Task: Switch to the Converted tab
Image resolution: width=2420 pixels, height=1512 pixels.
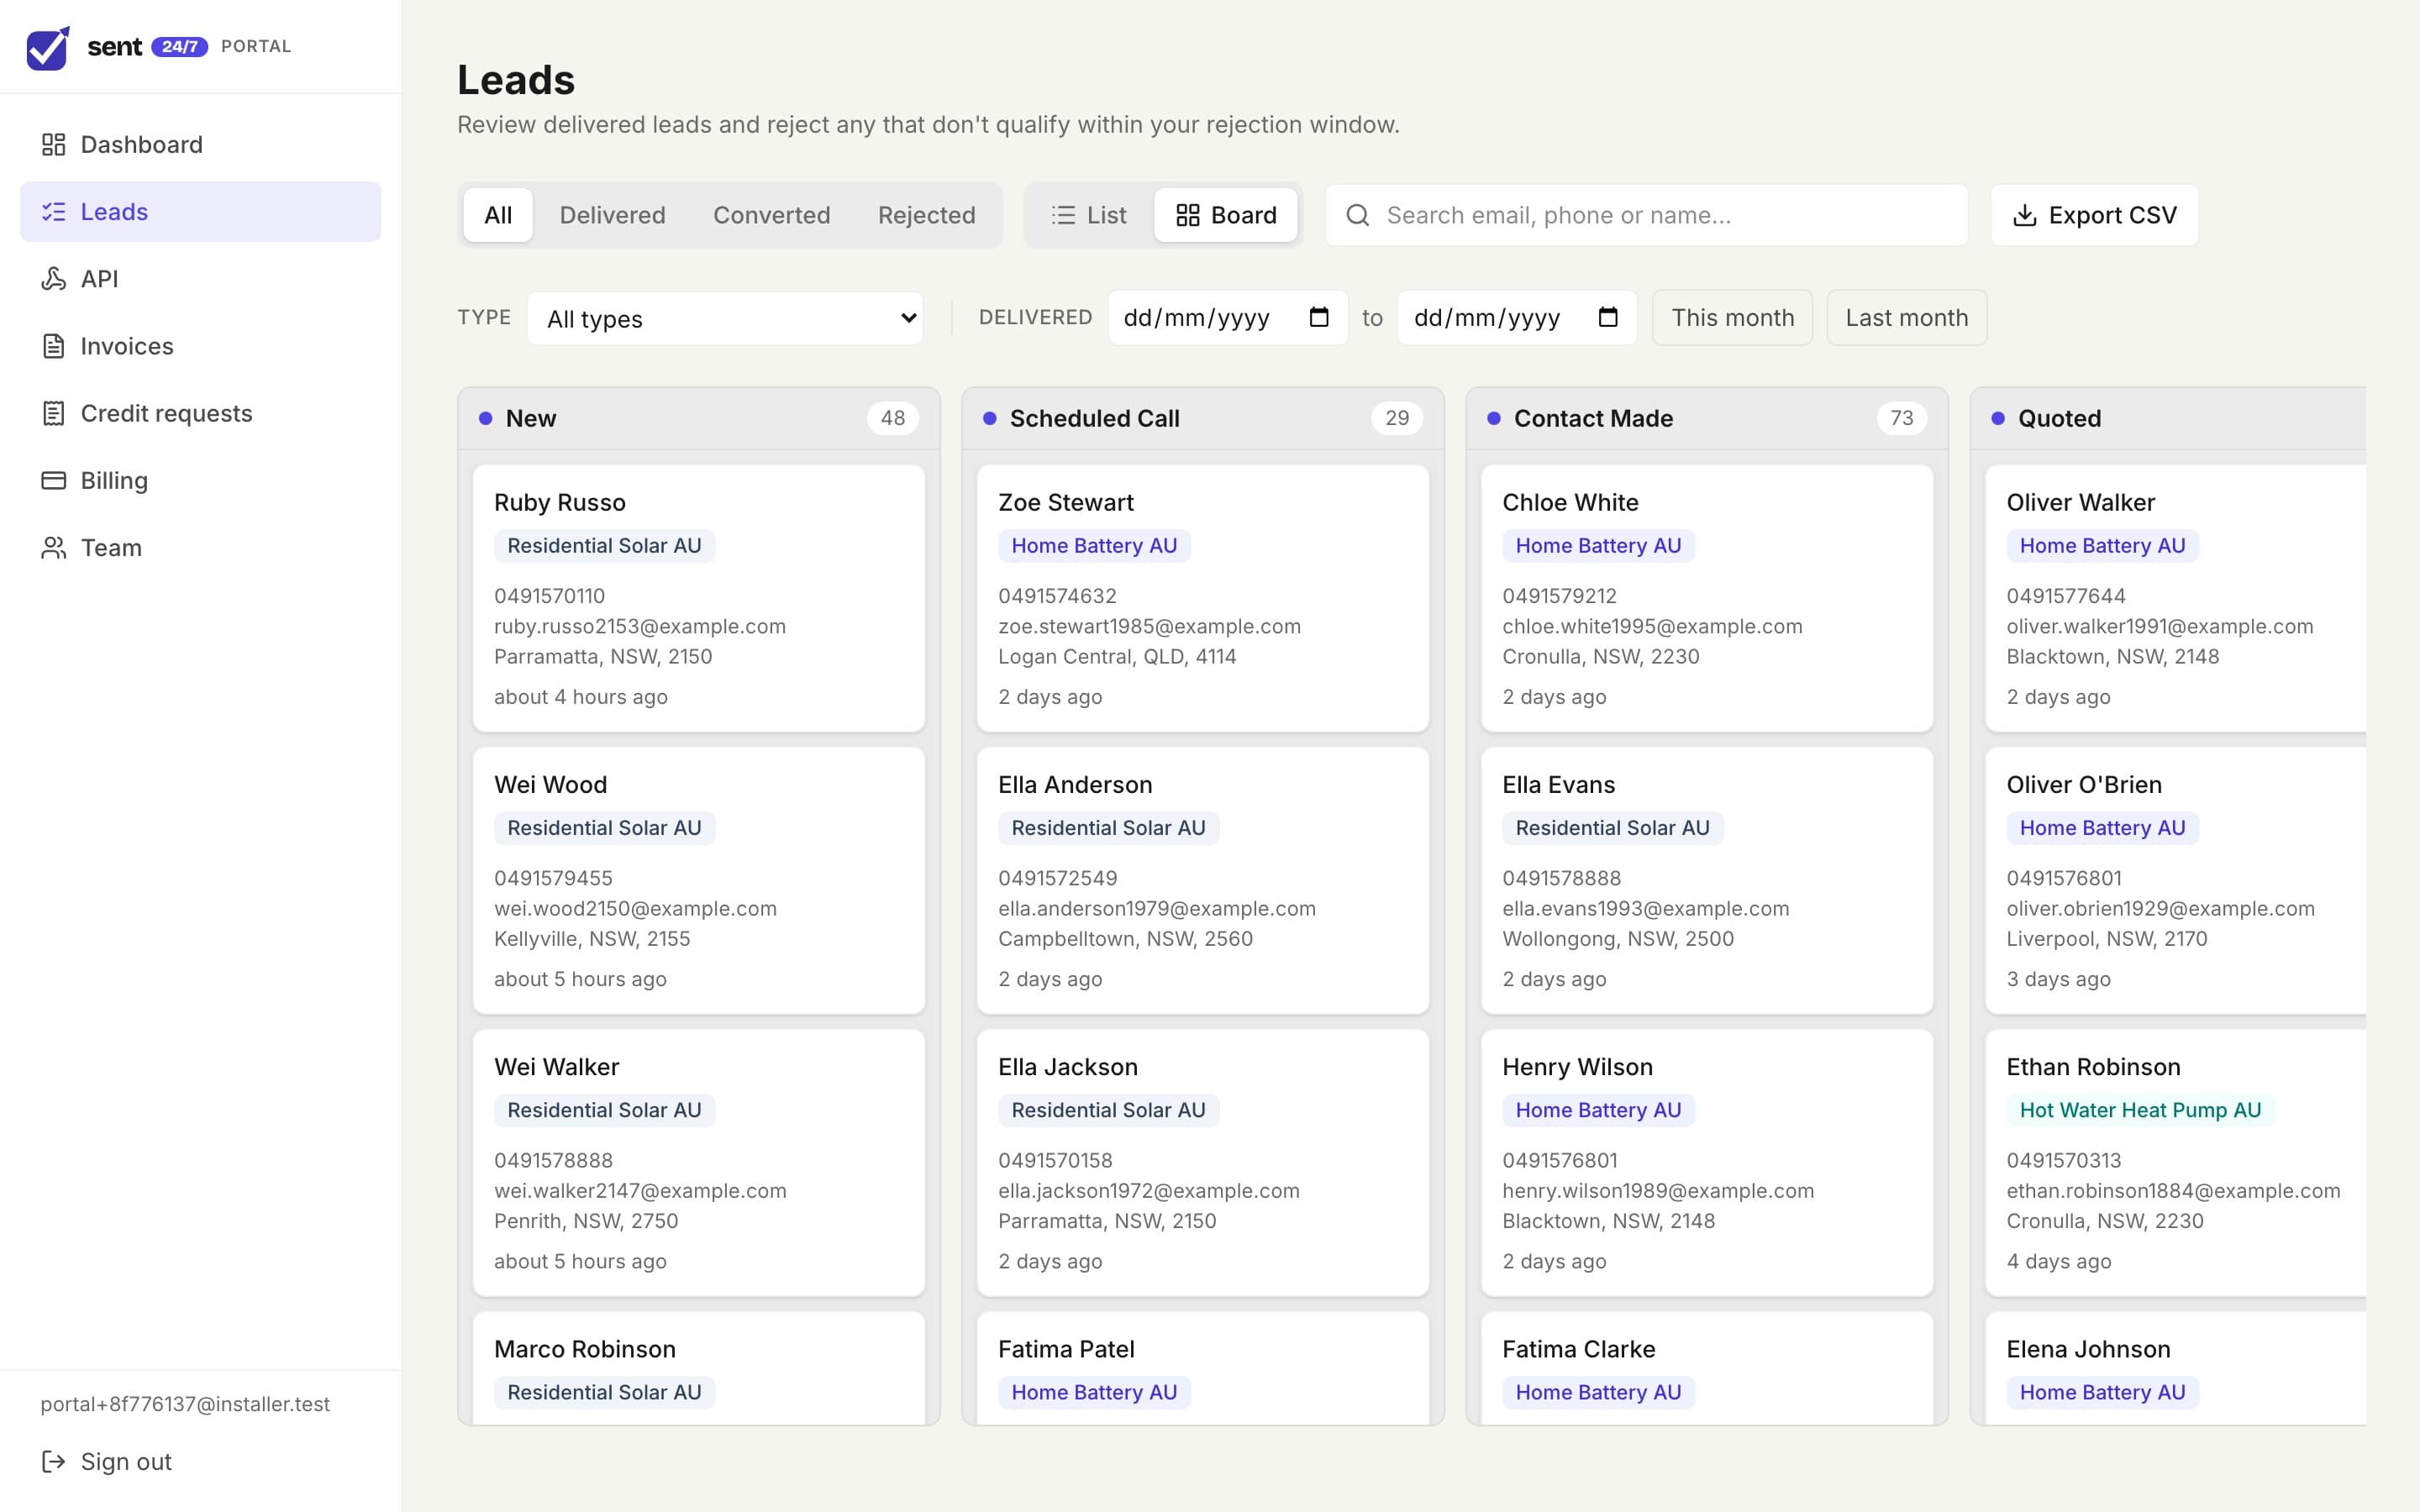Action: (771, 215)
